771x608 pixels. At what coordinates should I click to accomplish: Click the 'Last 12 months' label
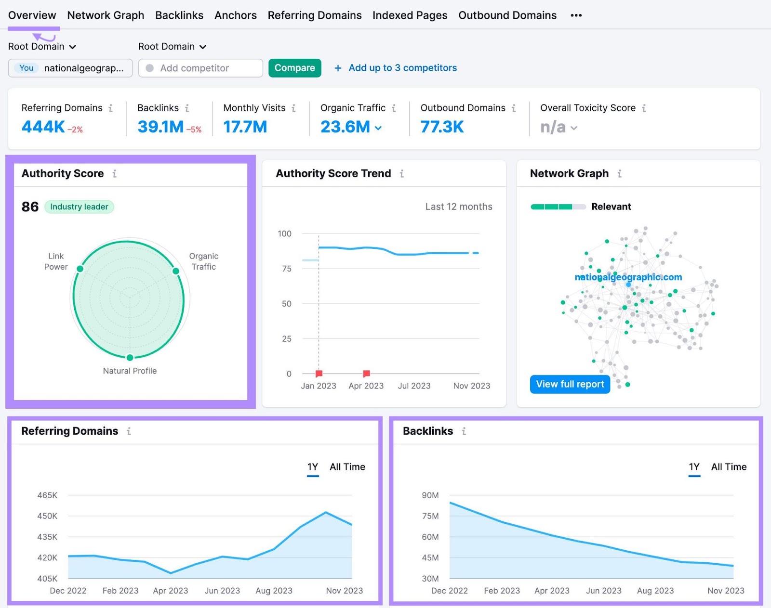click(459, 207)
